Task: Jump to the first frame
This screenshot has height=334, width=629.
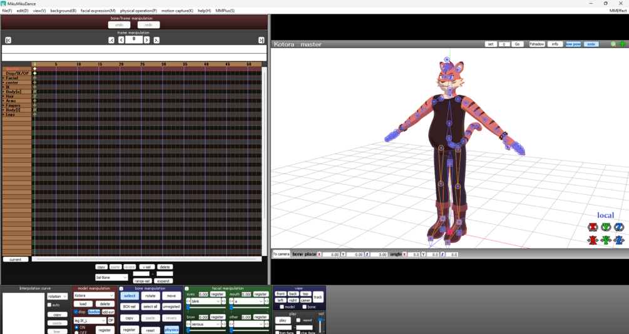Action: tap(8, 40)
